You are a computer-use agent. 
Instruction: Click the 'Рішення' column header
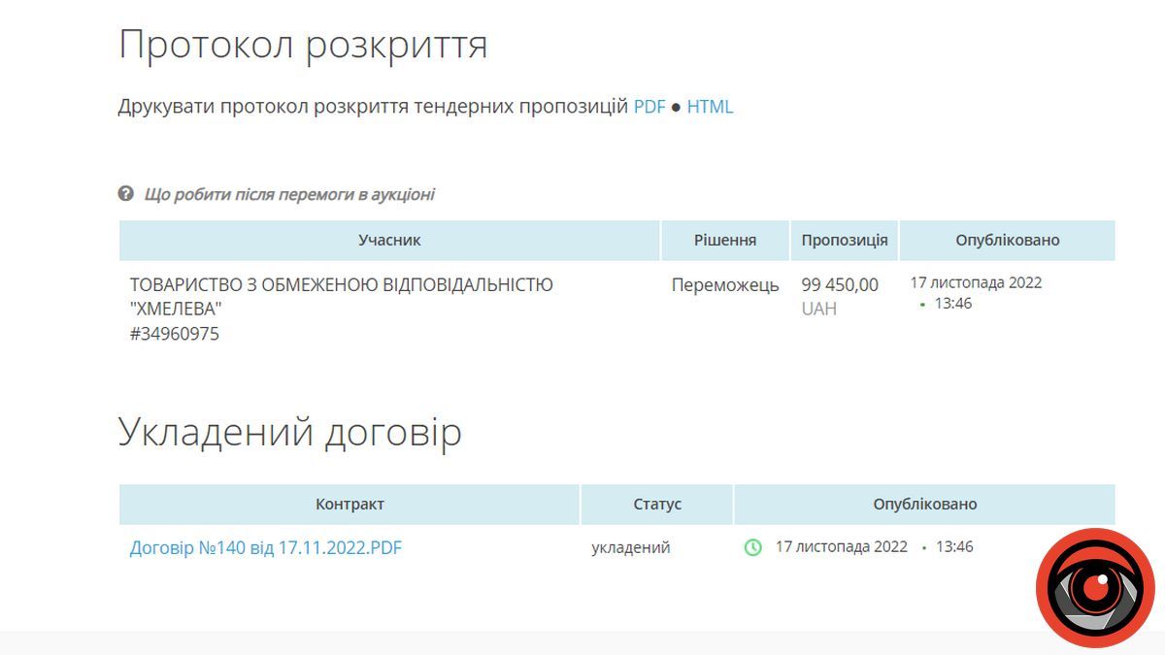[x=724, y=240]
